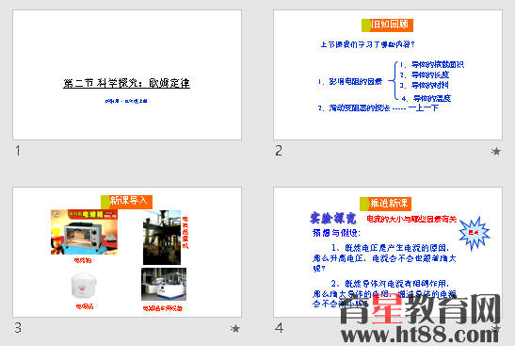Viewport: 515px width, 346px height.
Task: Select the slide 4 thumbnail
Action: point(388,253)
